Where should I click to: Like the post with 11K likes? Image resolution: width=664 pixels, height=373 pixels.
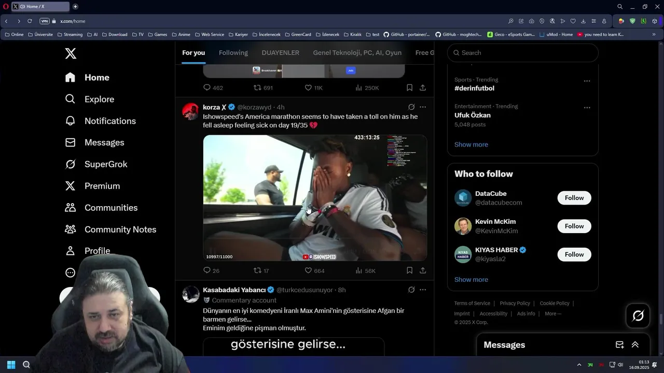(313, 88)
